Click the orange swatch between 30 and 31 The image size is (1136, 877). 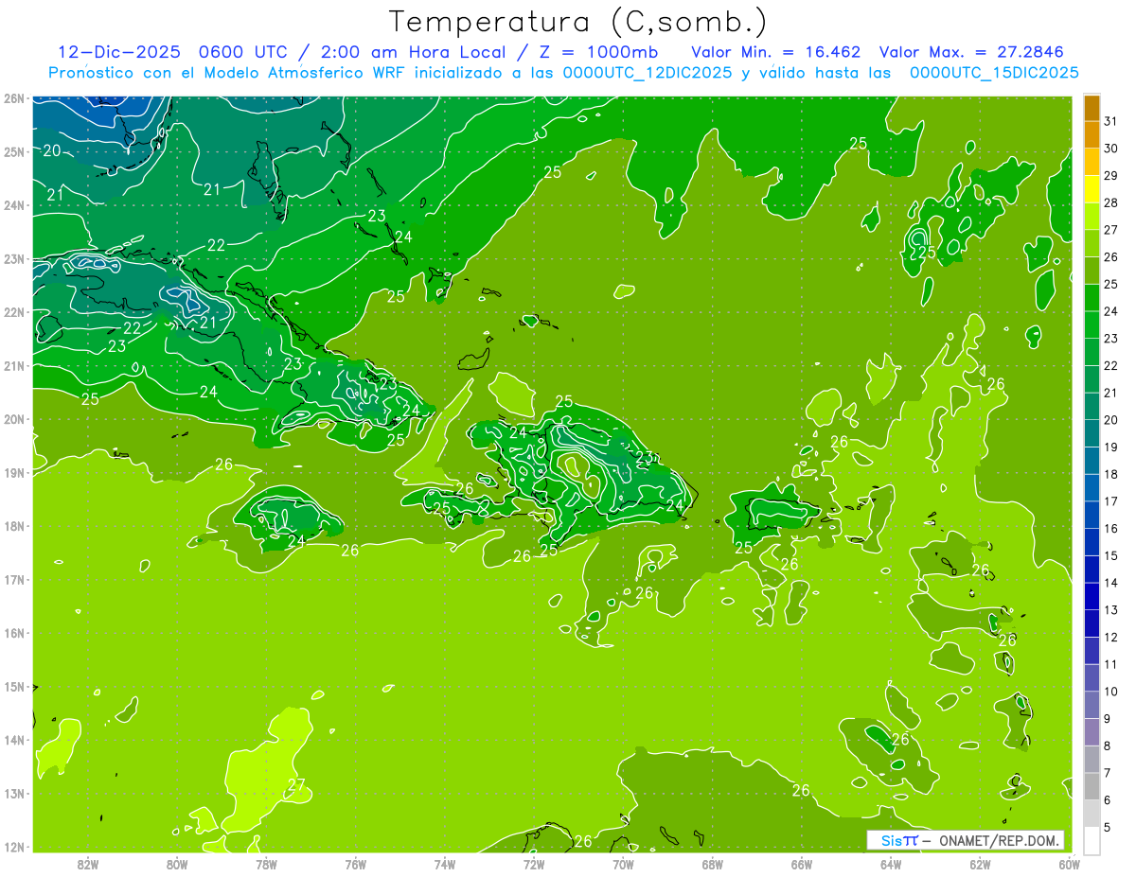tap(1092, 134)
